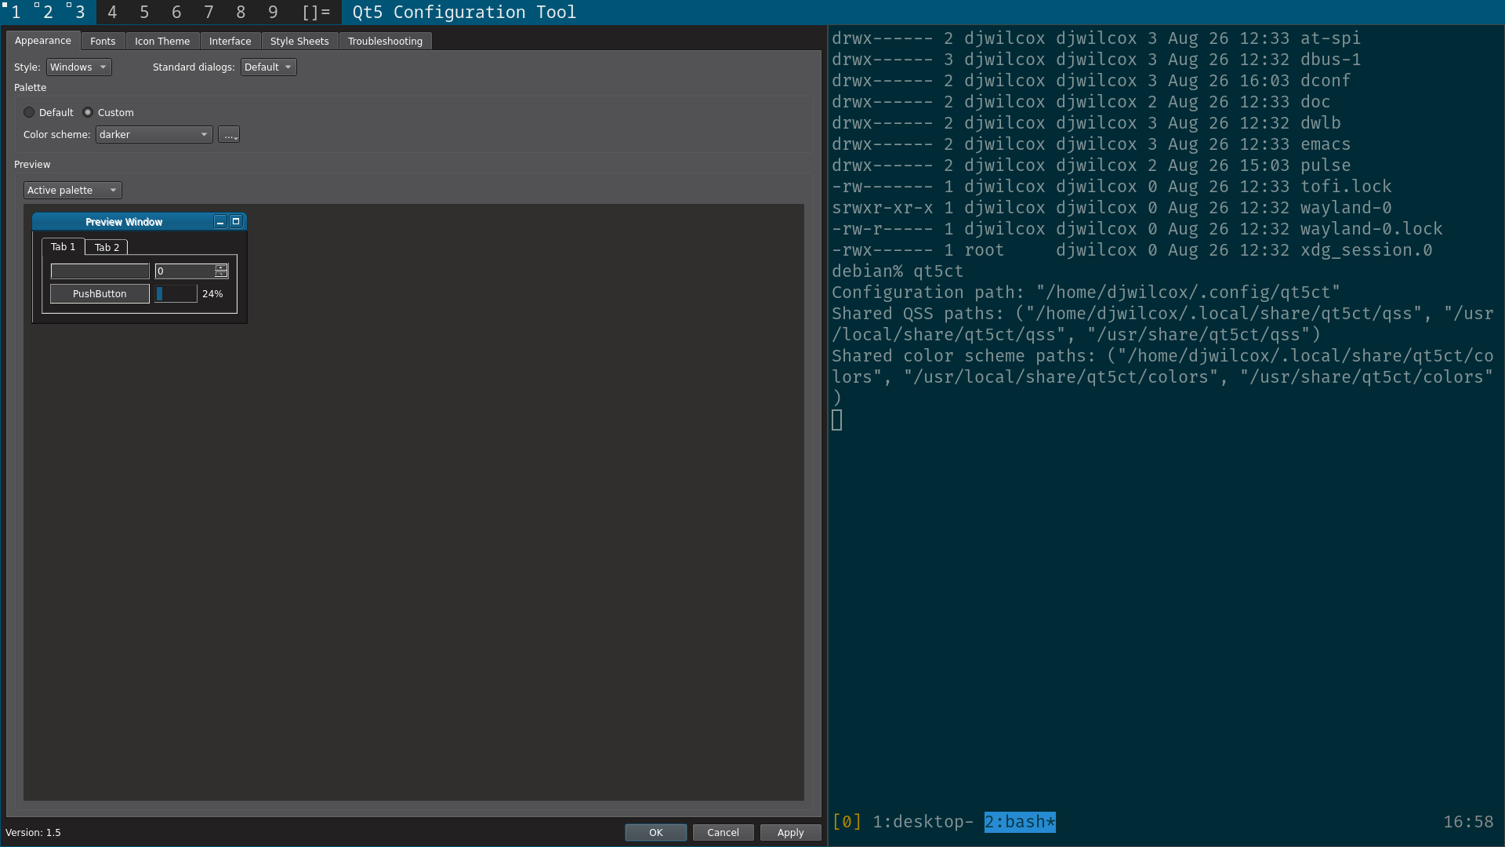Select Tab 2 in Preview Window
The width and height of the screenshot is (1505, 847).
coord(107,247)
